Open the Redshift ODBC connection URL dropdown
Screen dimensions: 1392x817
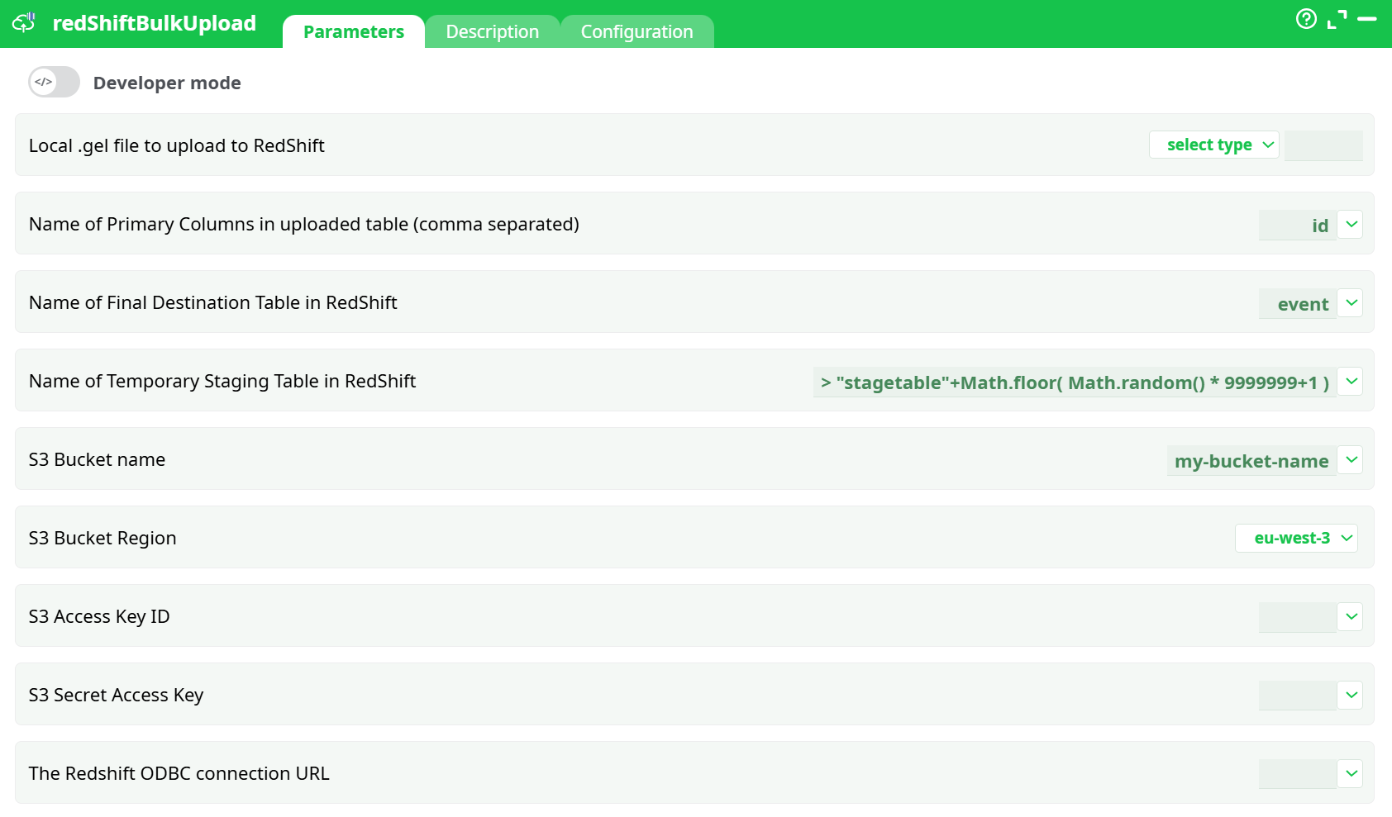tap(1351, 773)
